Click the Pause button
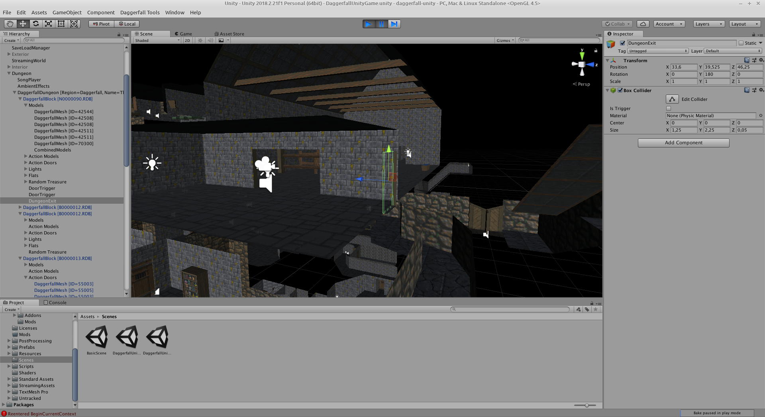765x417 pixels. [381, 24]
